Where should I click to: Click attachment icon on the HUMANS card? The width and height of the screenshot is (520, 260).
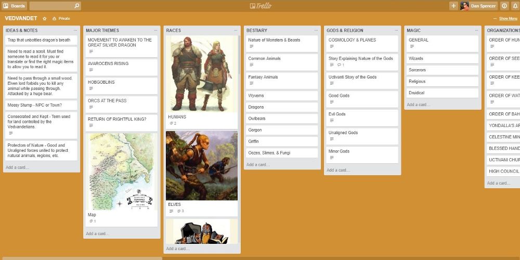click(171, 123)
